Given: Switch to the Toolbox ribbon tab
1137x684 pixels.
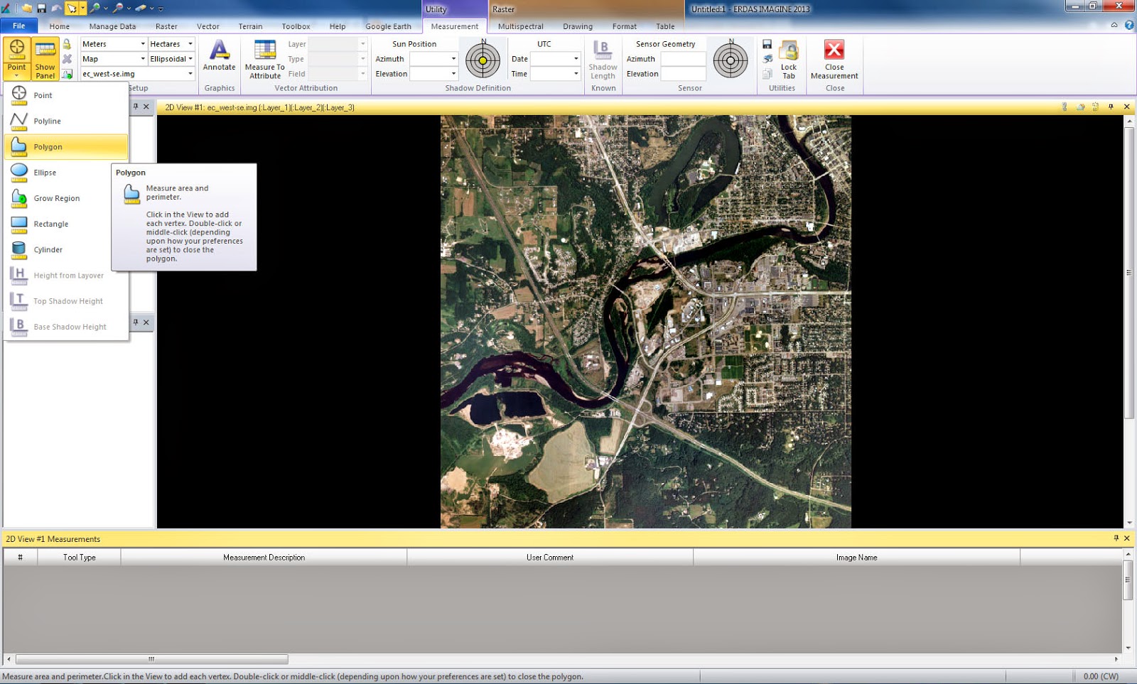Looking at the screenshot, I should point(296,26).
